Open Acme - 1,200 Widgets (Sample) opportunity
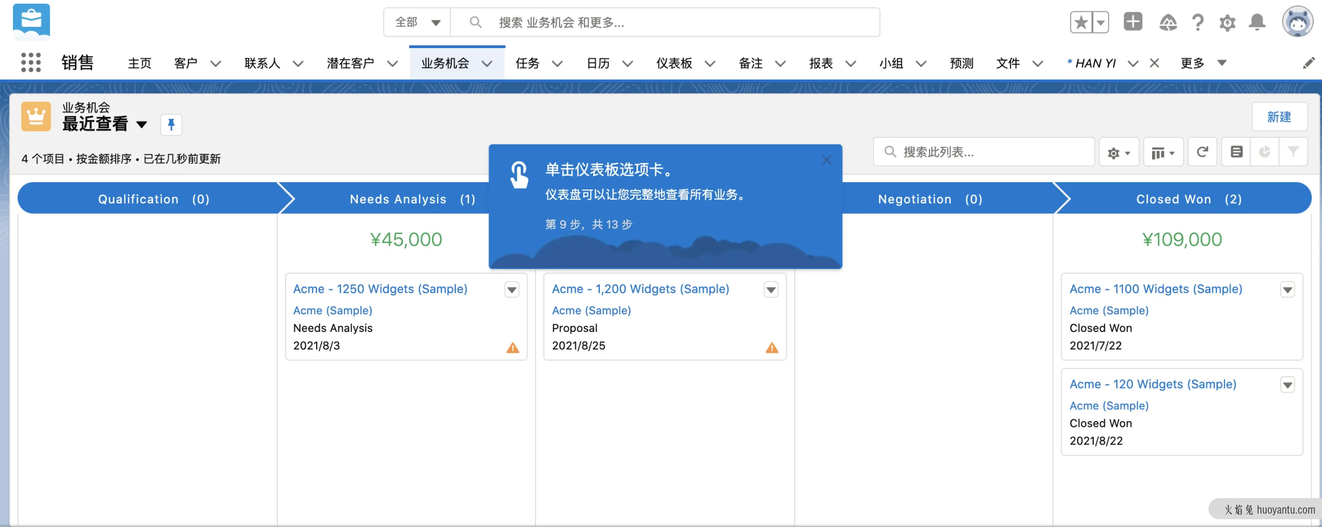The height and width of the screenshot is (527, 1322). point(640,289)
